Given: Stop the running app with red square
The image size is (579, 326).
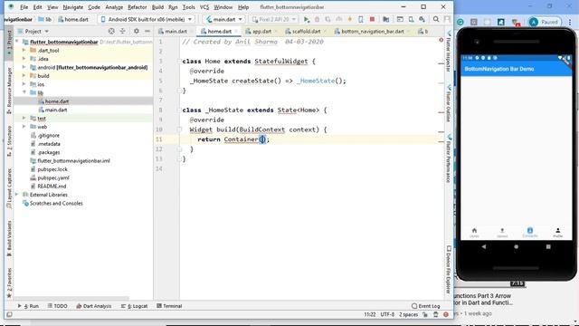Looking at the screenshot, I should 372,19.
